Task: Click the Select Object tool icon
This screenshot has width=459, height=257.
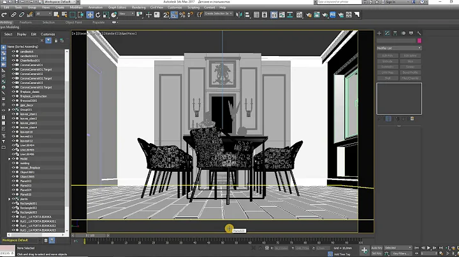Action: 56,15
